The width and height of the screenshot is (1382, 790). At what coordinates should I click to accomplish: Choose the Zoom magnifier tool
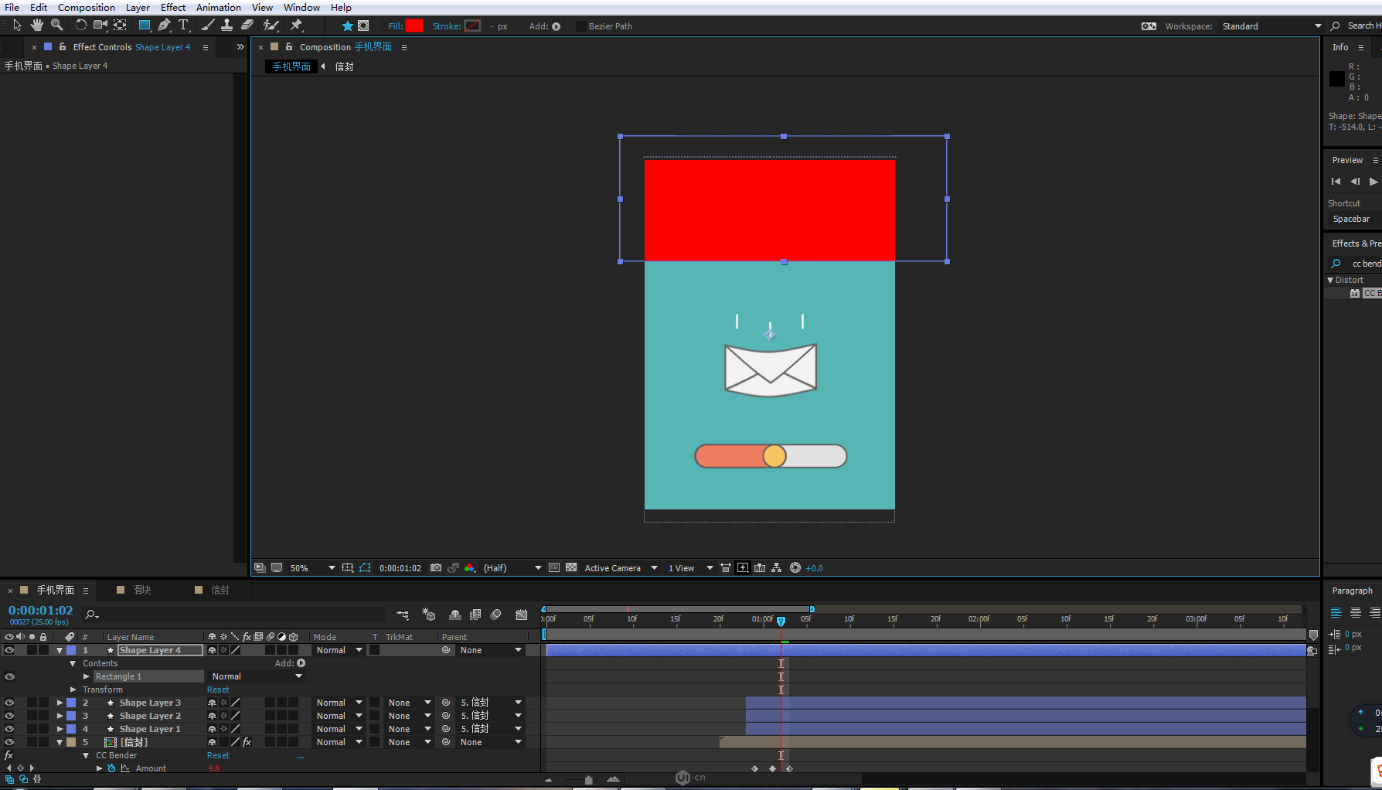tap(56, 26)
